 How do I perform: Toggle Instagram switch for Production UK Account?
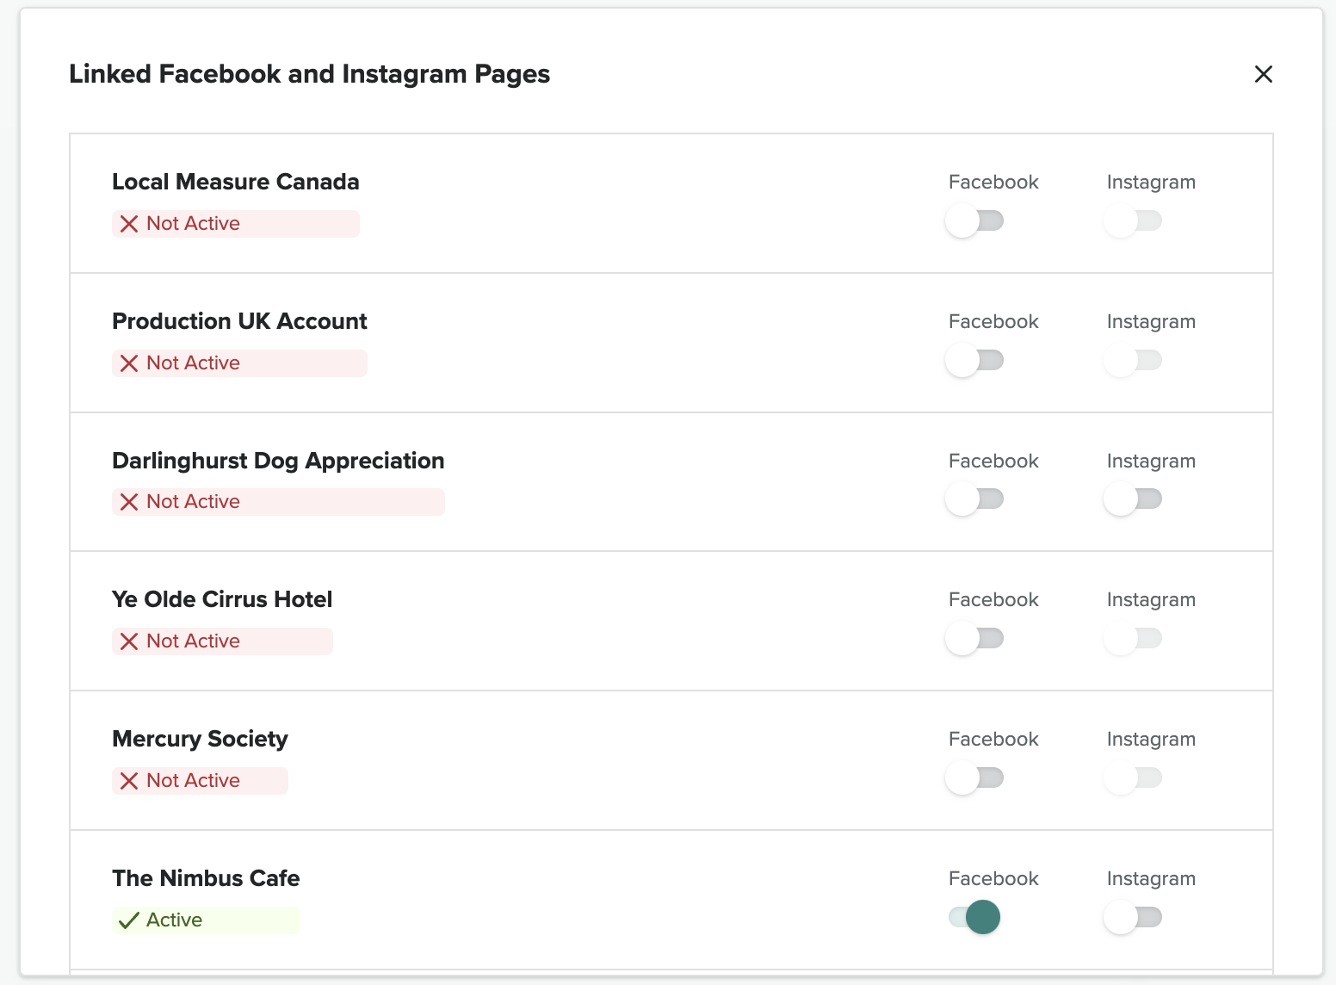[x=1133, y=361]
